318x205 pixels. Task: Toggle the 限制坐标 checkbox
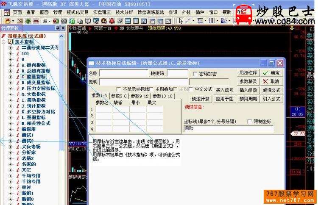coord(249,122)
